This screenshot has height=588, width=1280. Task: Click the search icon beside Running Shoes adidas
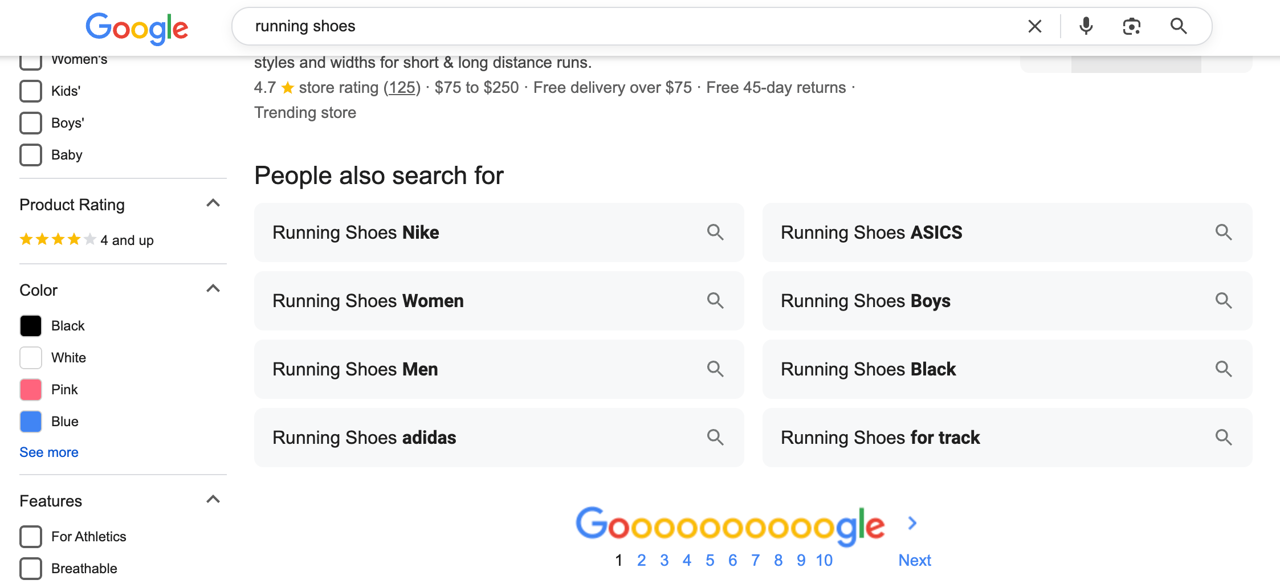pos(715,438)
